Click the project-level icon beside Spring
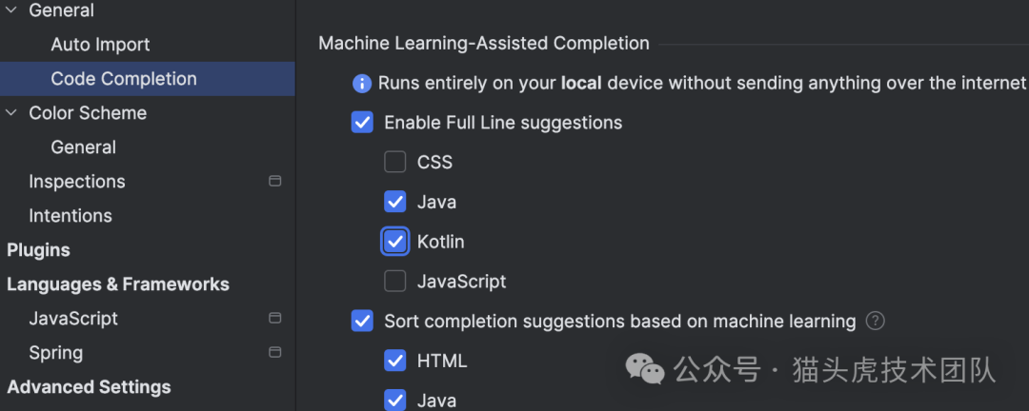The width and height of the screenshot is (1029, 411). (x=275, y=353)
